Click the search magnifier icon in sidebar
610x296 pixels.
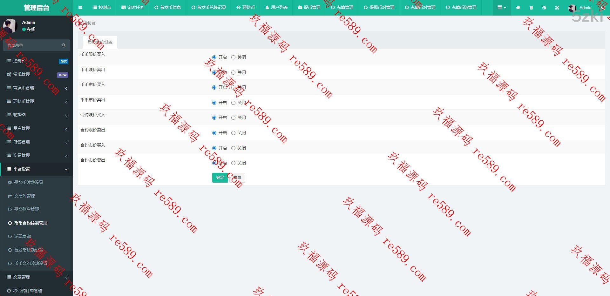64,45
